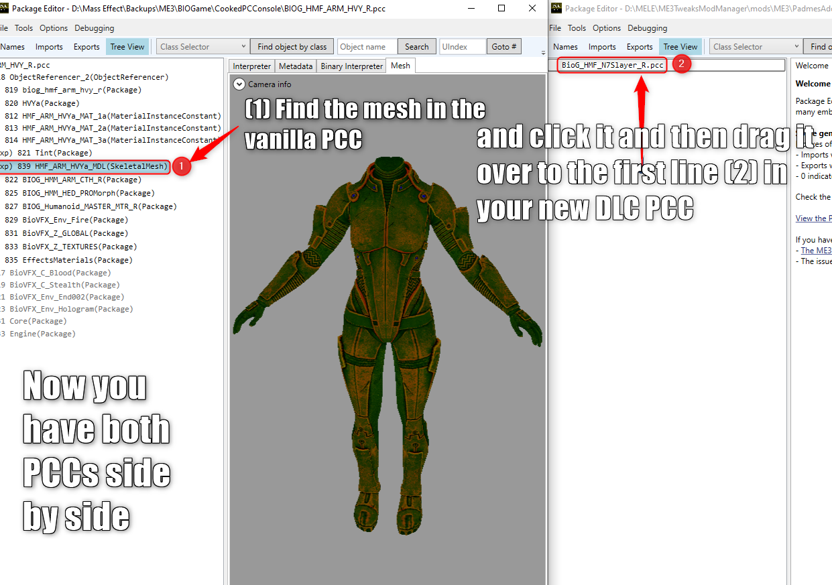Select 831 BioVFX_Z_GLOBAL(Package) node

66,233
